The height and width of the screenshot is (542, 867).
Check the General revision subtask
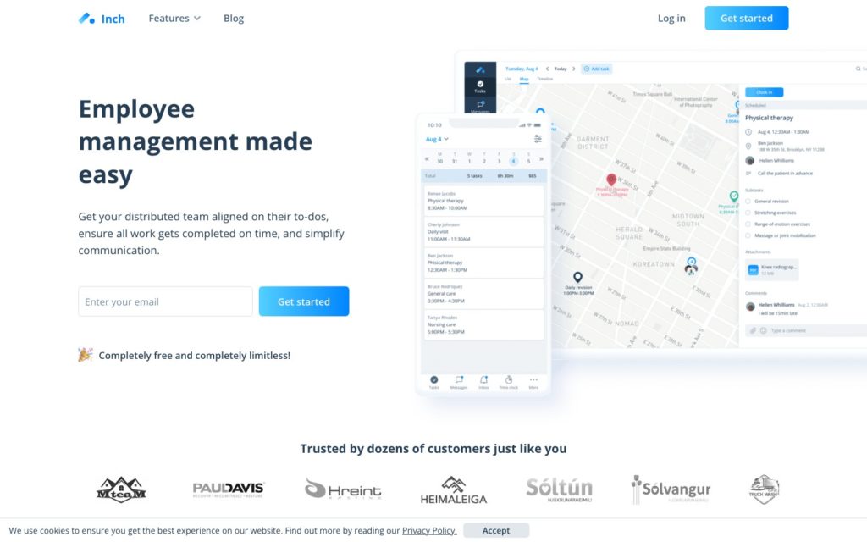point(748,202)
